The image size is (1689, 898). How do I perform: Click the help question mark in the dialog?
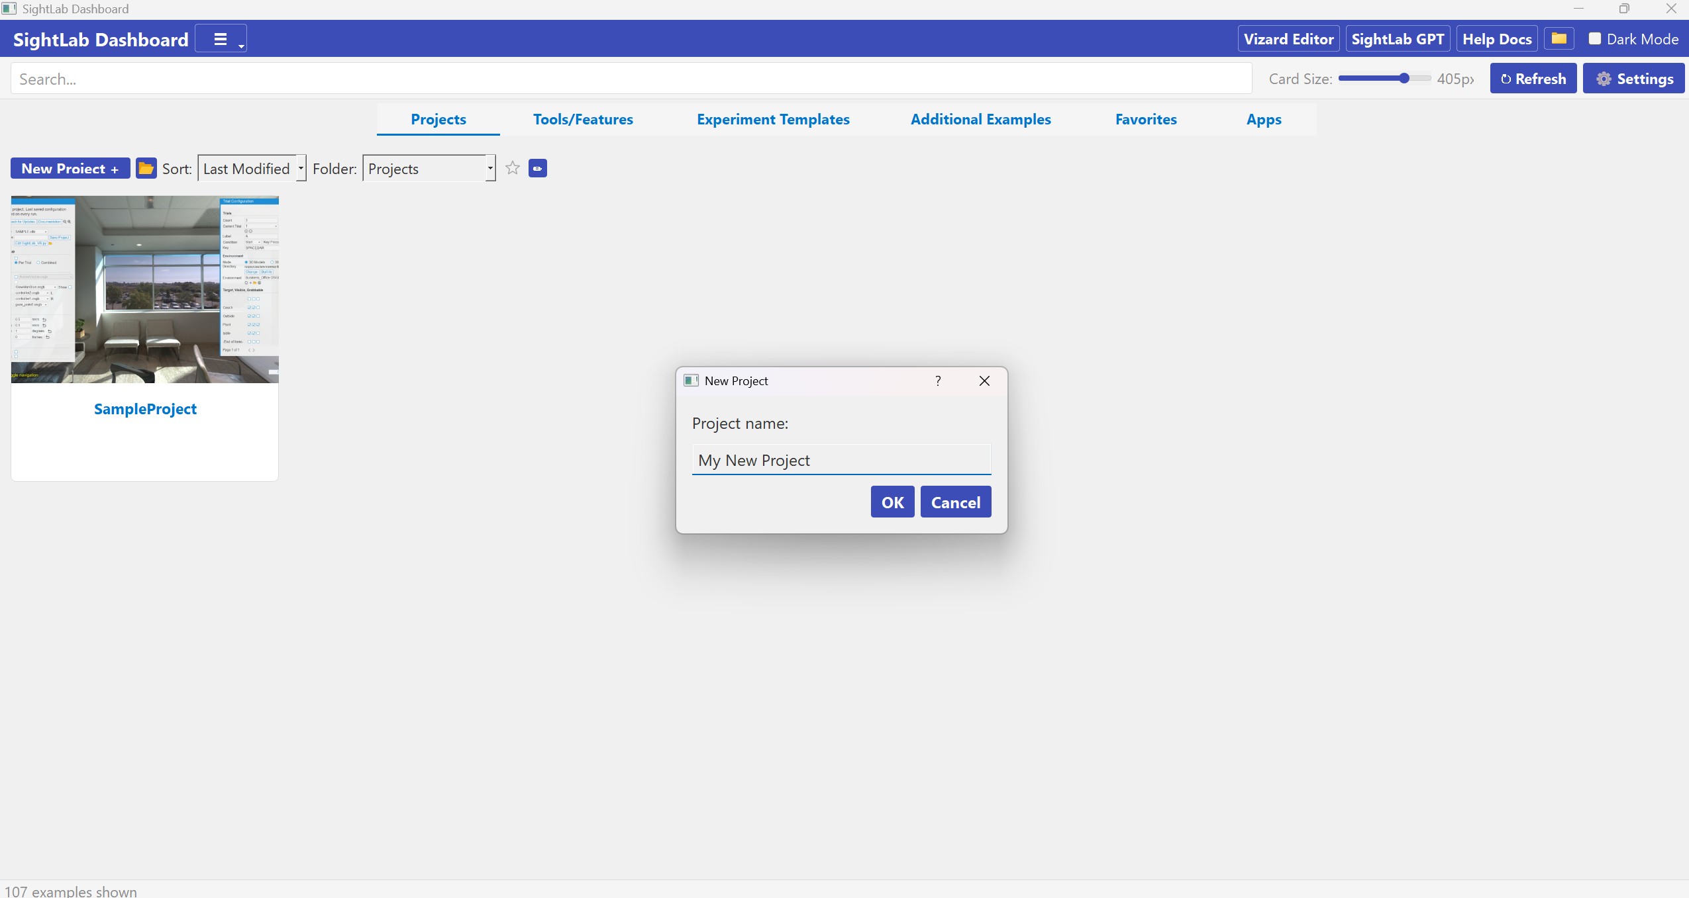point(938,381)
